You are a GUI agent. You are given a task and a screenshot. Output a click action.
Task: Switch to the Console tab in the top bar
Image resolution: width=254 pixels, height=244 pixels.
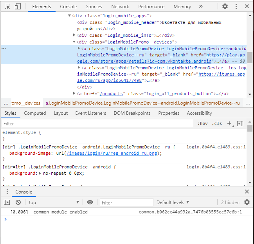[x=68, y=7]
